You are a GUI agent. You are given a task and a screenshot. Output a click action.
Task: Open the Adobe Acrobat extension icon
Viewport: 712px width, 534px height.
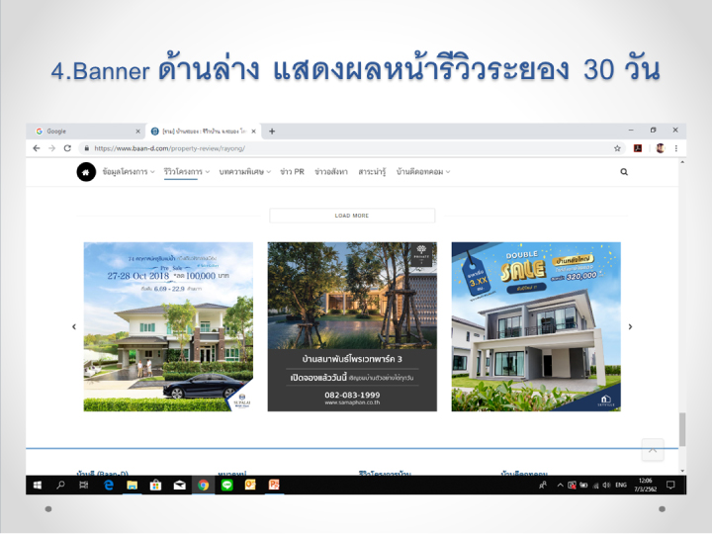638,148
